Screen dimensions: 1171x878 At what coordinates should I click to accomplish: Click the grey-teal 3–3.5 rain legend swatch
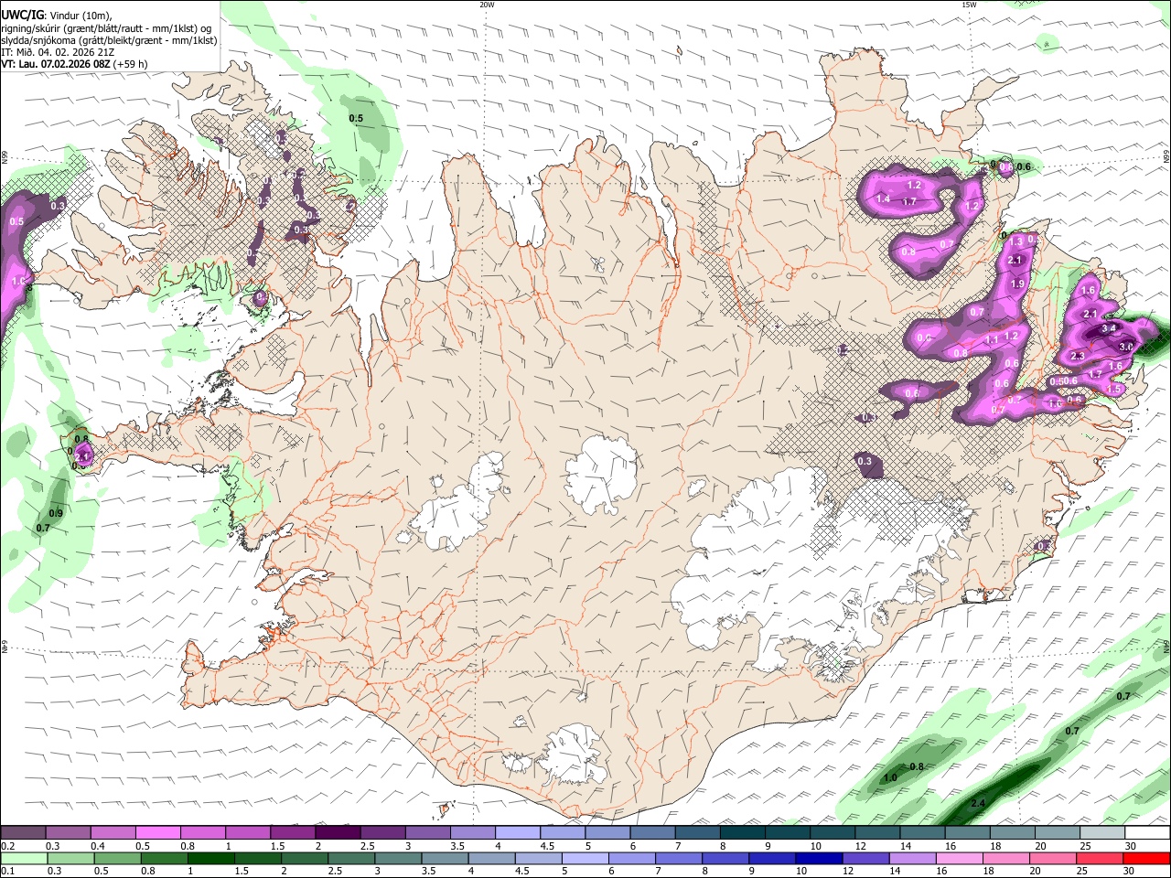click(397, 859)
